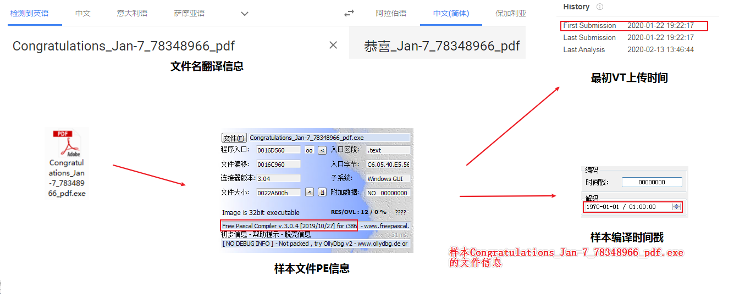This screenshot has width=734, height=294.
Task: Click 'Image is 32bit executable' text
Action: (x=261, y=212)
